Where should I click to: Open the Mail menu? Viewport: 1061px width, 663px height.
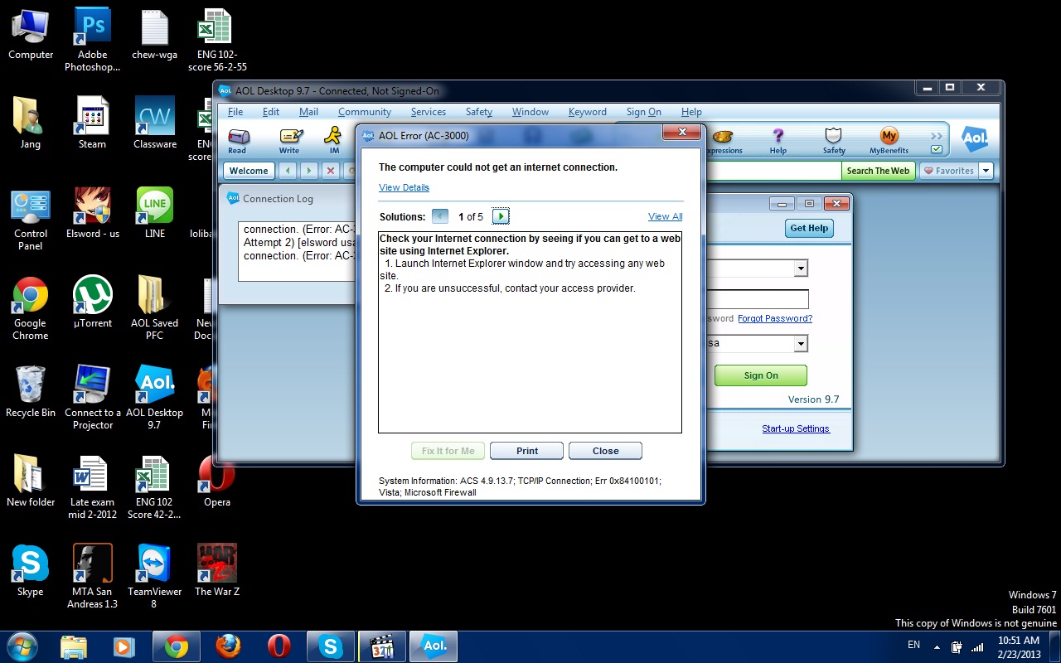click(x=308, y=112)
